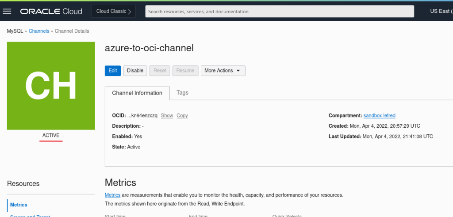Image resolution: width=453 pixels, height=217 pixels.
Task: Select Metrics in the Resources sidebar
Action: [x=19, y=205]
